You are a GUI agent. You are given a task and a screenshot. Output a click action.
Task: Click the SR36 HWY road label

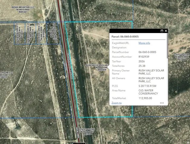(x=78, y=133)
